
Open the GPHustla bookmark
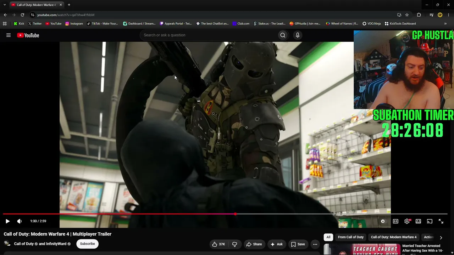tap(305, 24)
